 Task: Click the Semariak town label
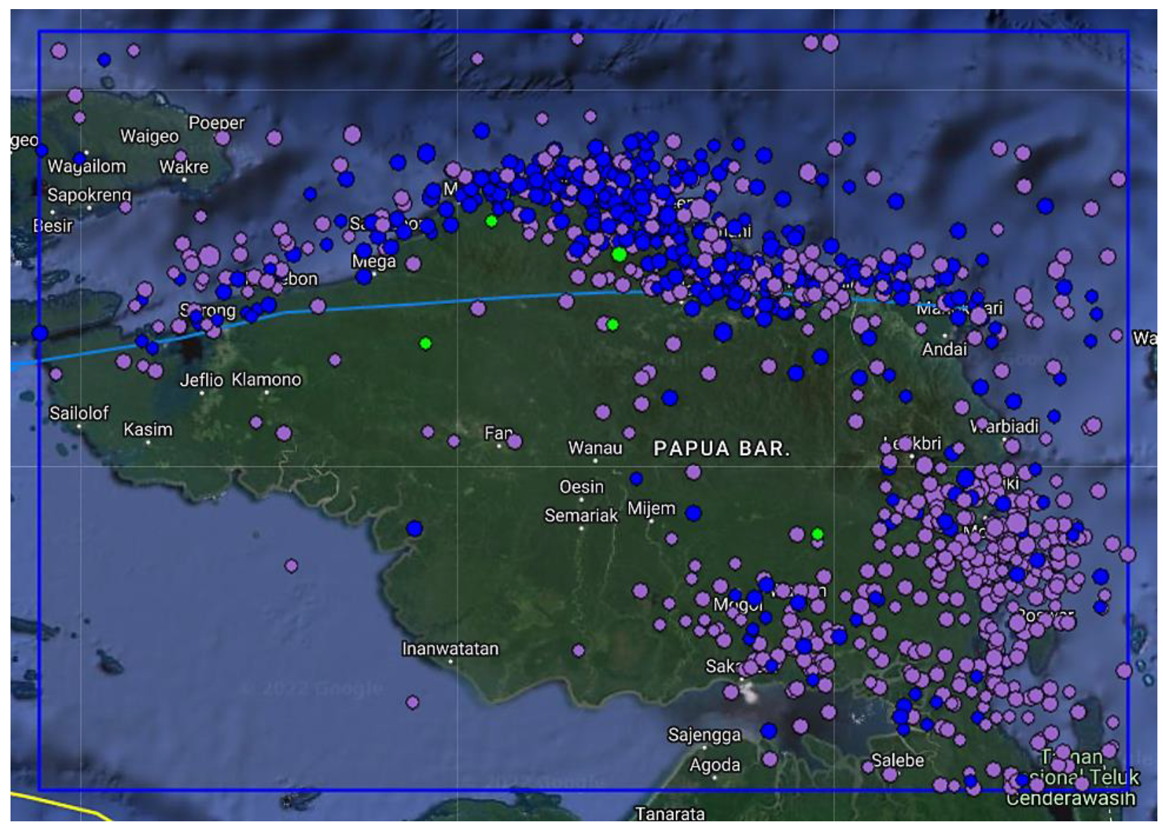[x=581, y=516]
